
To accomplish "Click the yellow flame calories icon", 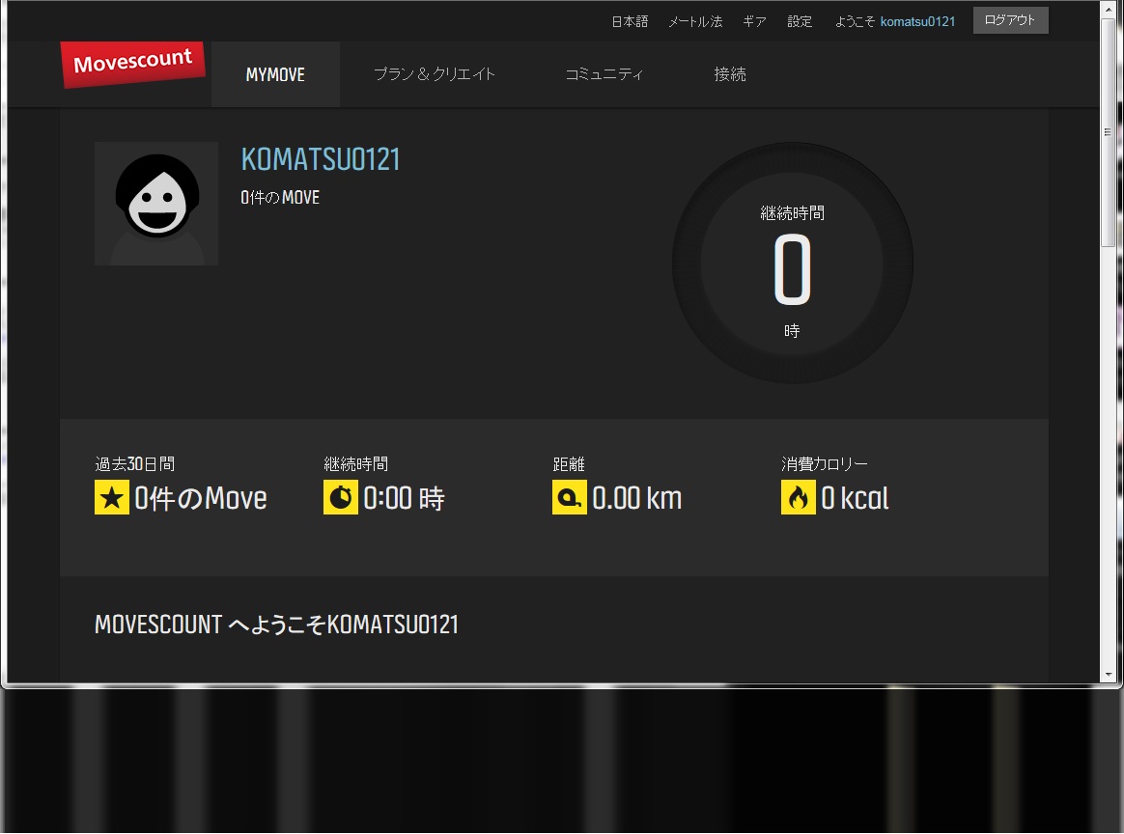I will pyautogui.click(x=798, y=497).
